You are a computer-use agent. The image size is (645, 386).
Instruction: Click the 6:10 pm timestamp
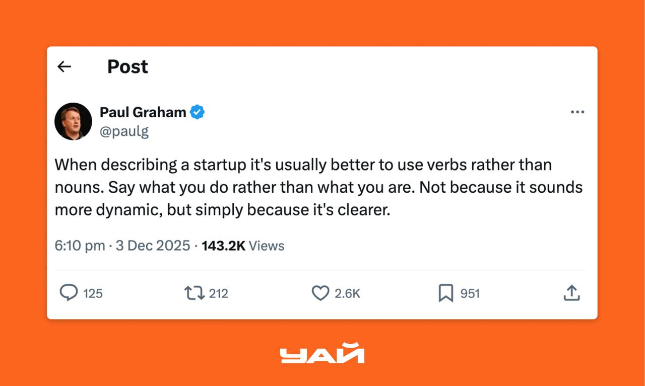click(80, 246)
